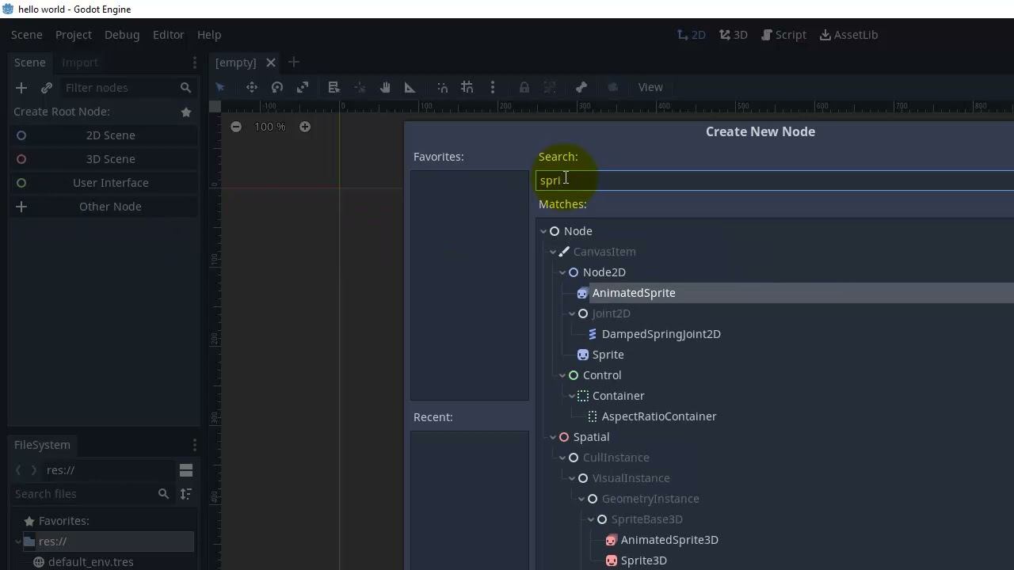Select the Rotate Mode tool
The height and width of the screenshot is (570, 1014).
[x=277, y=87]
